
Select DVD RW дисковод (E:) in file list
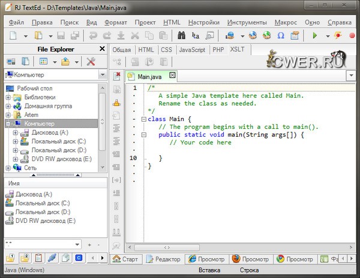pyautogui.click(x=45, y=220)
